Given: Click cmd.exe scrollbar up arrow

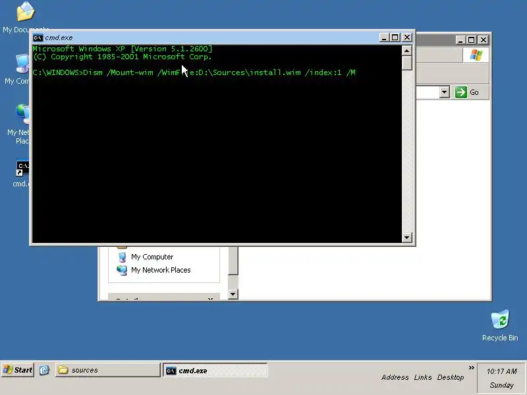Looking at the screenshot, I should pos(406,51).
